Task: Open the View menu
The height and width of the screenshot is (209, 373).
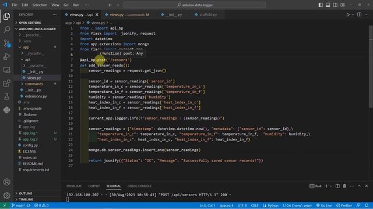Action: (55, 5)
